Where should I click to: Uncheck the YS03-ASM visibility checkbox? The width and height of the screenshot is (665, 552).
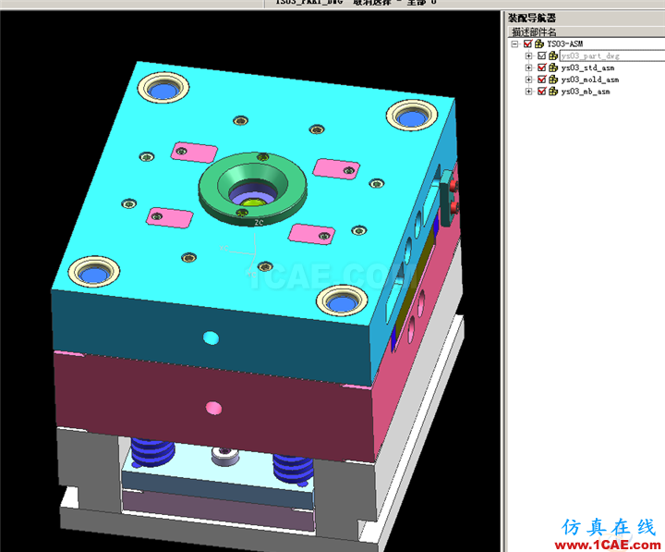[x=528, y=43]
